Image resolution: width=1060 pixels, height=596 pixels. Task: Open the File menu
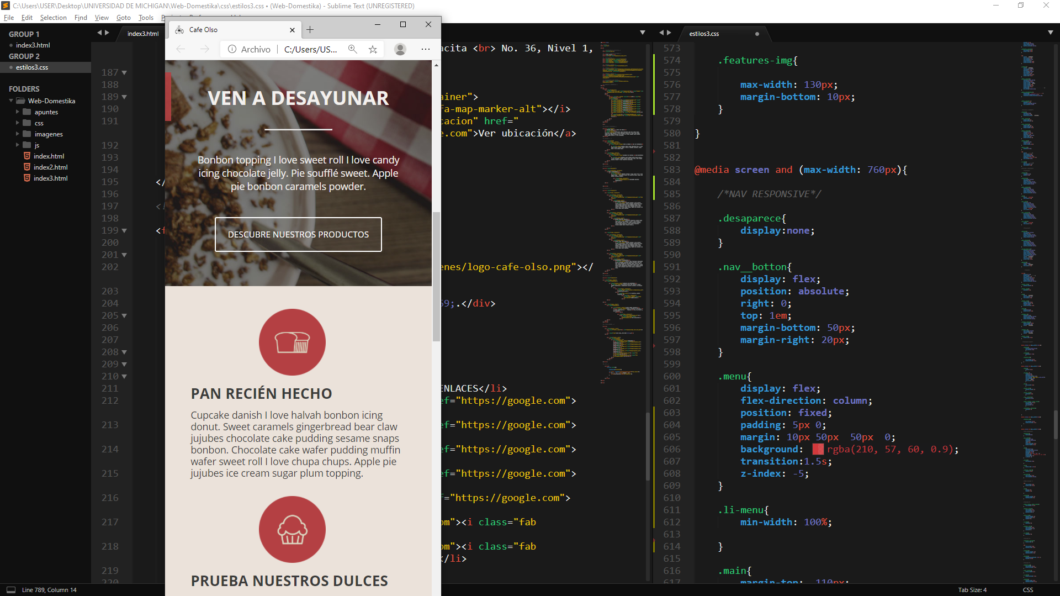tap(9, 18)
